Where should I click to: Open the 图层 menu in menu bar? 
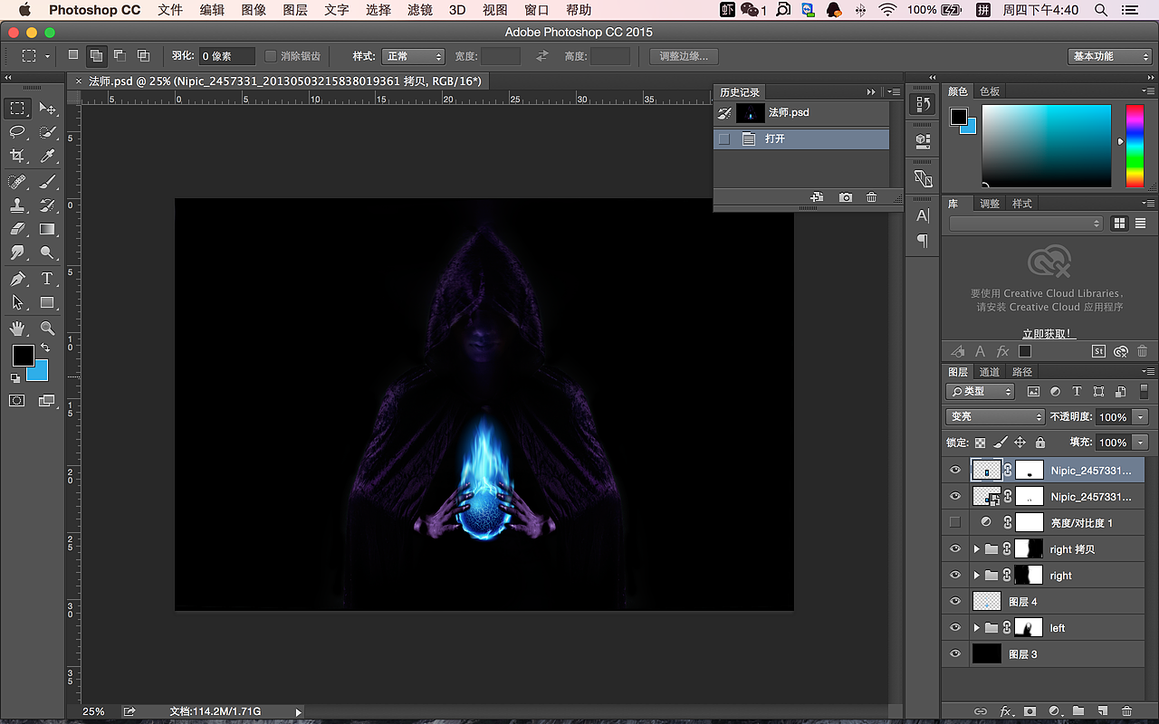[x=295, y=10]
